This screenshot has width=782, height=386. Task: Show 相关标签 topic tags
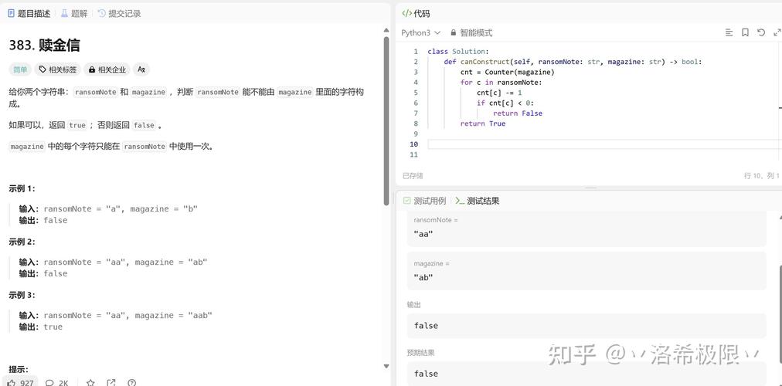tap(57, 69)
